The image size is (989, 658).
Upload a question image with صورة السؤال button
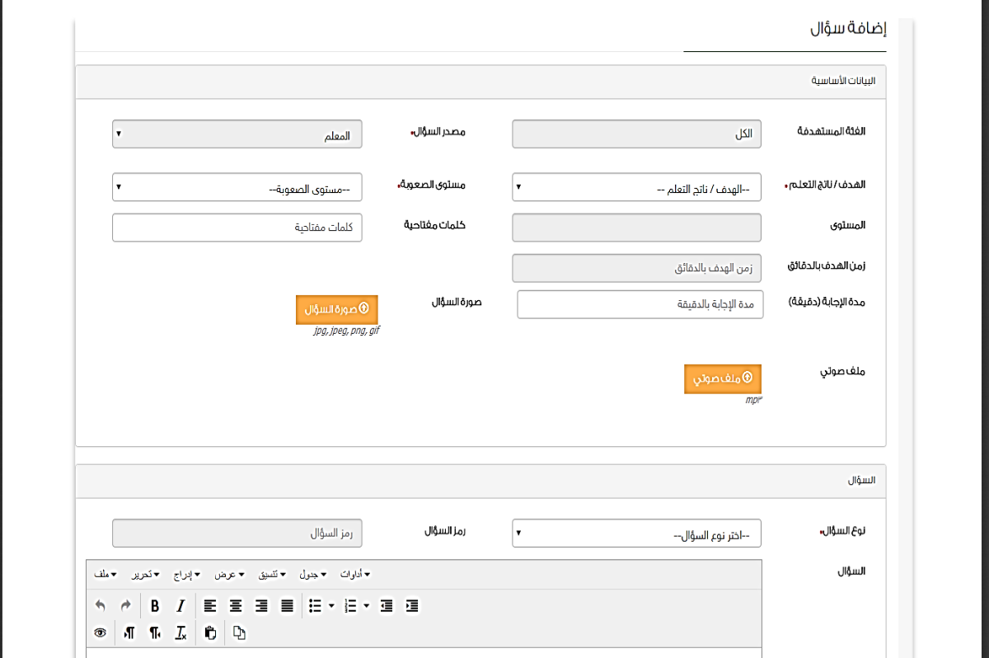[x=337, y=309]
